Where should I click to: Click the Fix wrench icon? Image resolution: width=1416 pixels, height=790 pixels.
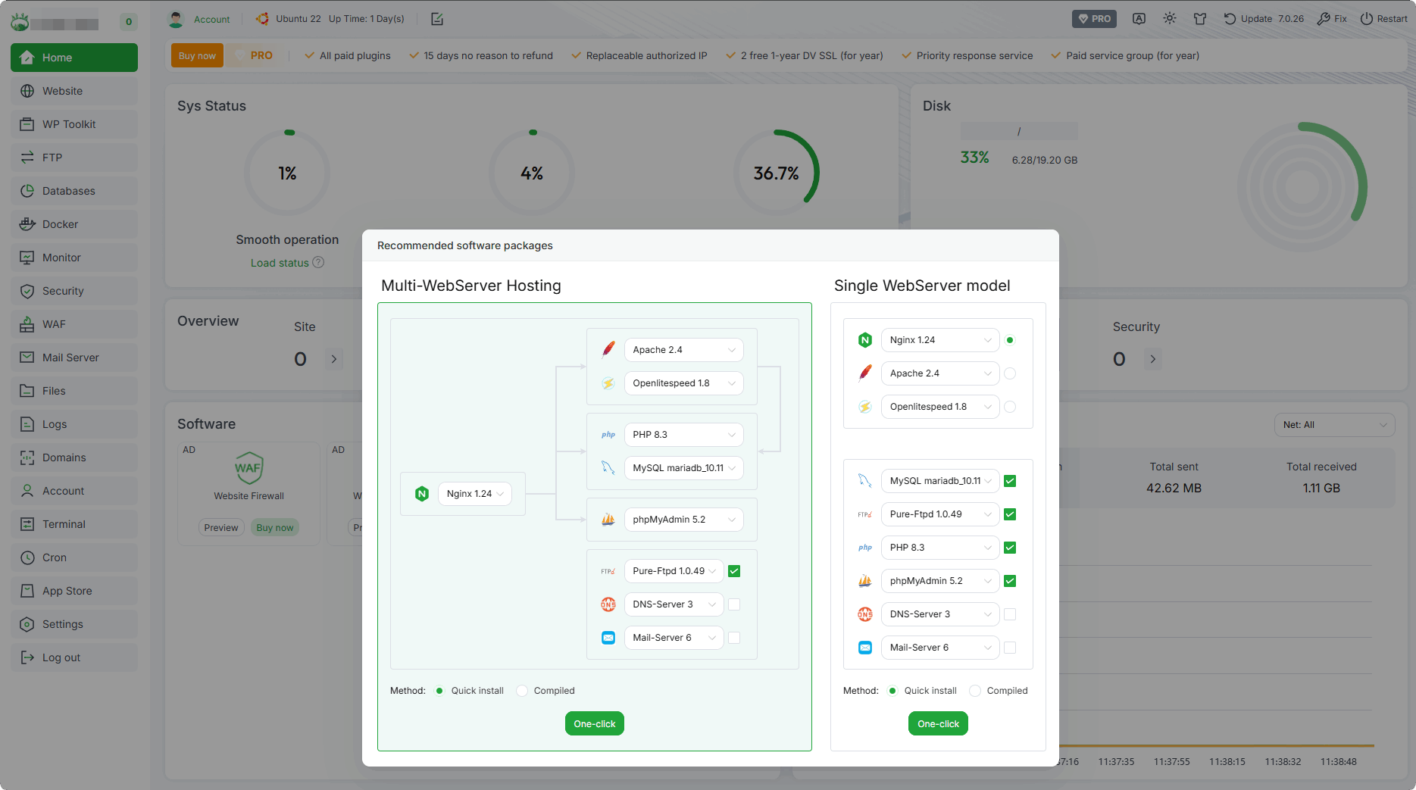1324,19
